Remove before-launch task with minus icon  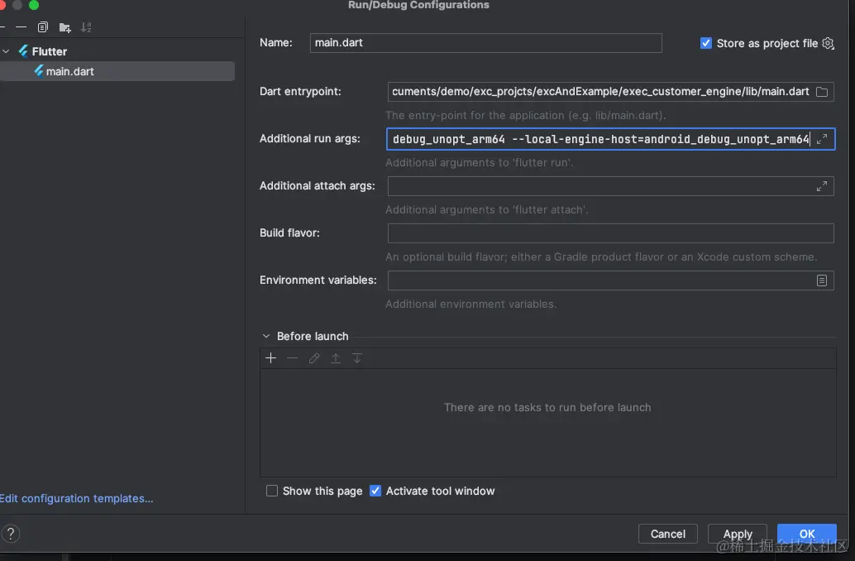tap(292, 358)
